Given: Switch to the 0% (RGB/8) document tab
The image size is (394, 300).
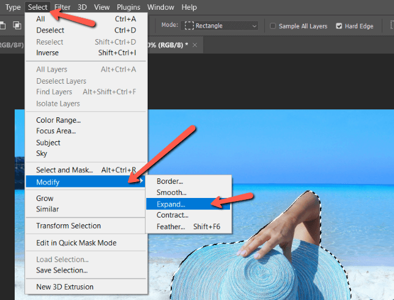Looking at the screenshot, I should [168, 45].
